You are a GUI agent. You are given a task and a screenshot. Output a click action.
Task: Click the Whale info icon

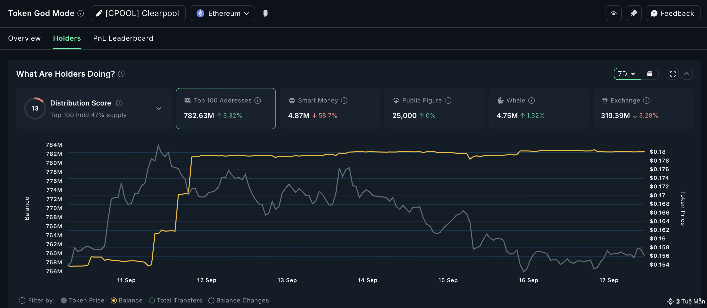pyautogui.click(x=531, y=100)
